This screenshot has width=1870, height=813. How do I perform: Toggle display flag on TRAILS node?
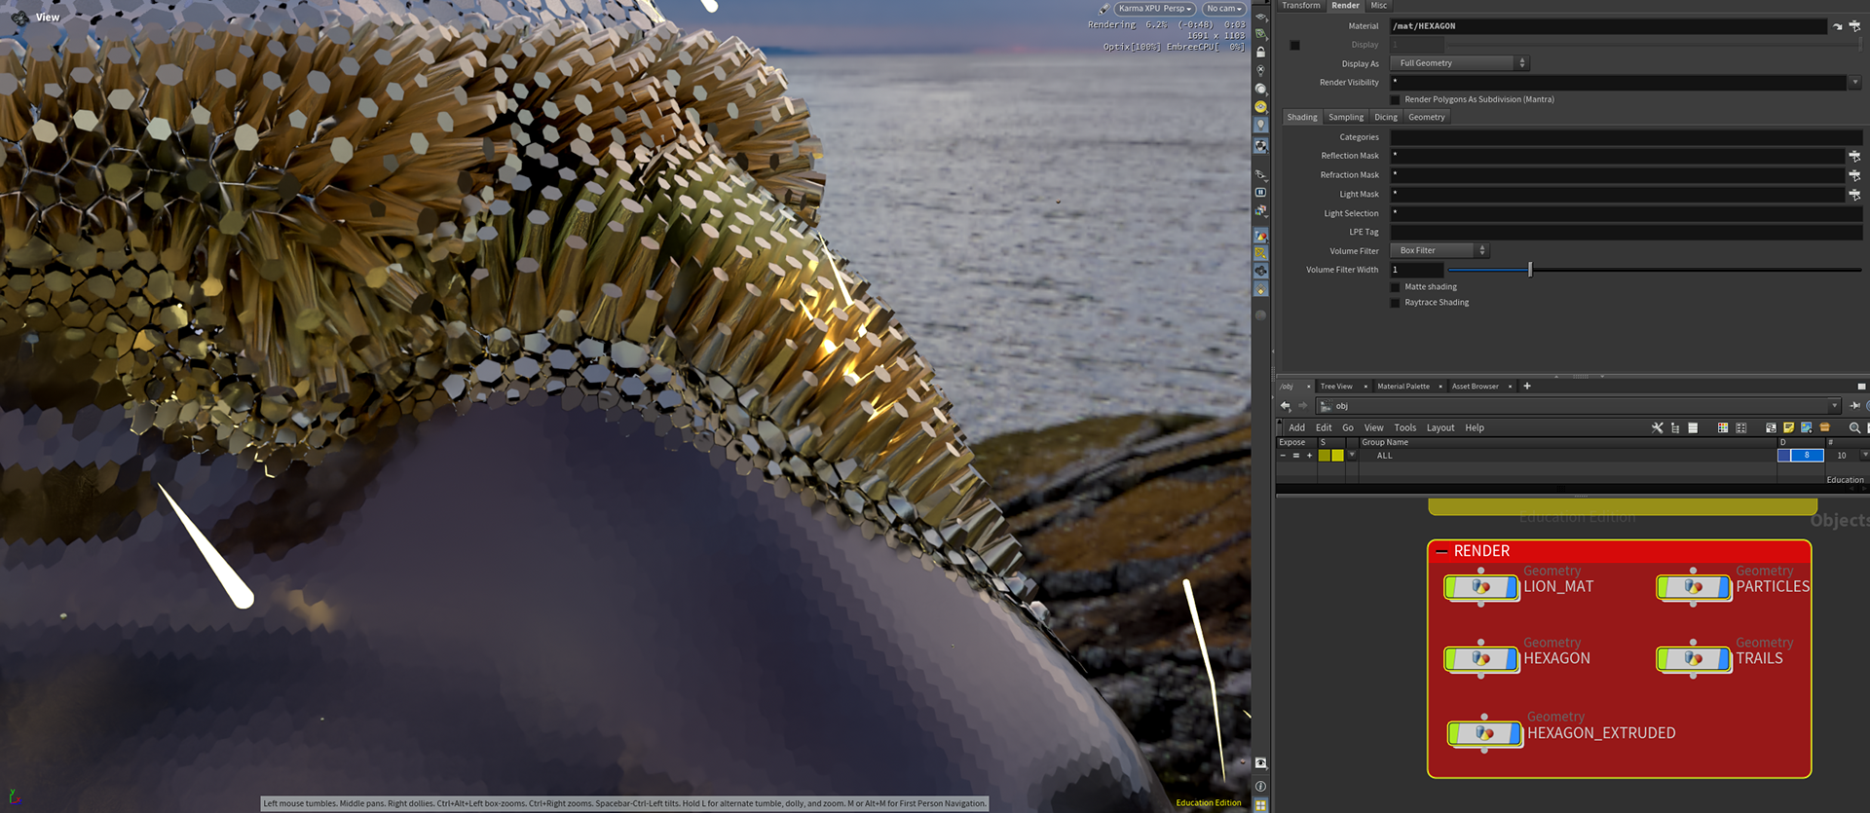[1724, 659]
